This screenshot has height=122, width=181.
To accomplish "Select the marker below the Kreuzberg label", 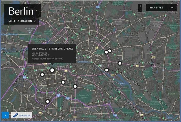I will click(75, 86).
